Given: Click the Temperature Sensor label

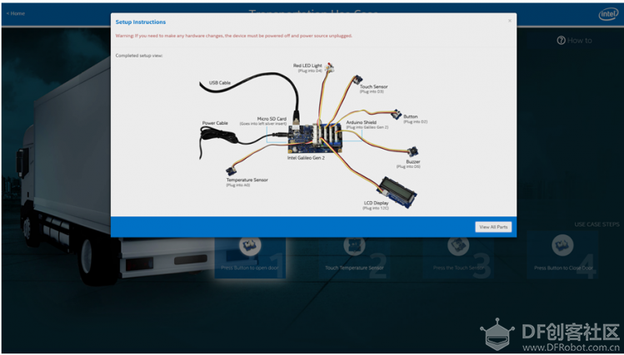Looking at the screenshot, I should pos(247,180).
